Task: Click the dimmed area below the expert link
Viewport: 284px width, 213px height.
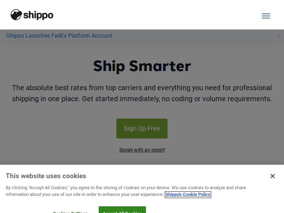Action: (142, 159)
